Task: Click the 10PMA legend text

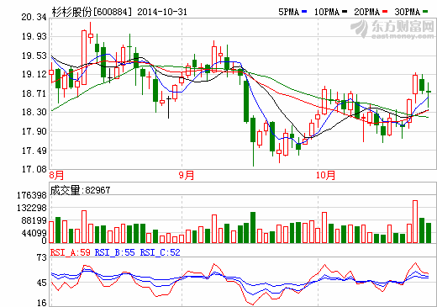Action: coord(327,12)
